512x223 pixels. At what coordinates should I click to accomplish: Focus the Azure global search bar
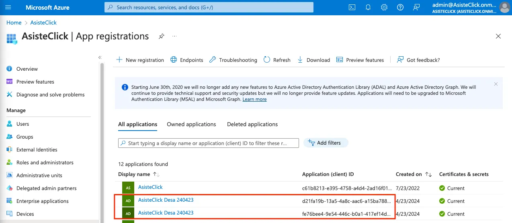click(209, 7)
